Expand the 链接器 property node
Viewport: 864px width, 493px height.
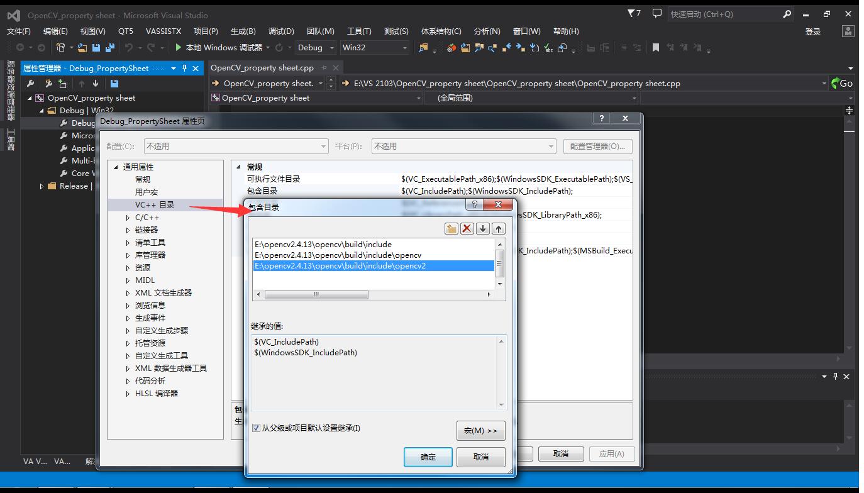pos(128,230)
